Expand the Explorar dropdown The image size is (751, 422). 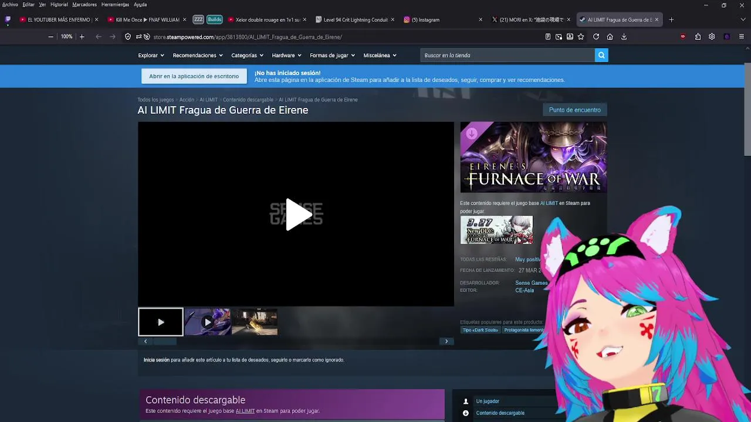151,55
